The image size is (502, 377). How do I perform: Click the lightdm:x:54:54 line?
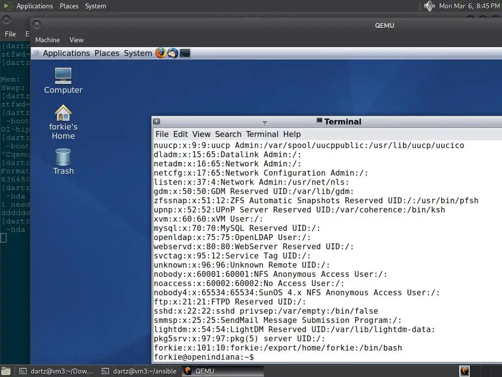click(x=295, y=329)
